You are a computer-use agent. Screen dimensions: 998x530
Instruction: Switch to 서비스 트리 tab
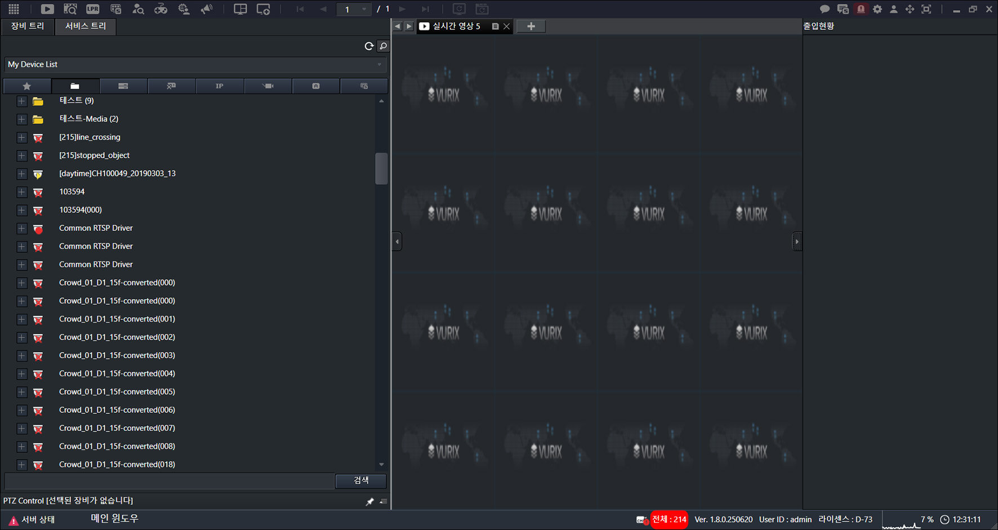86,26
